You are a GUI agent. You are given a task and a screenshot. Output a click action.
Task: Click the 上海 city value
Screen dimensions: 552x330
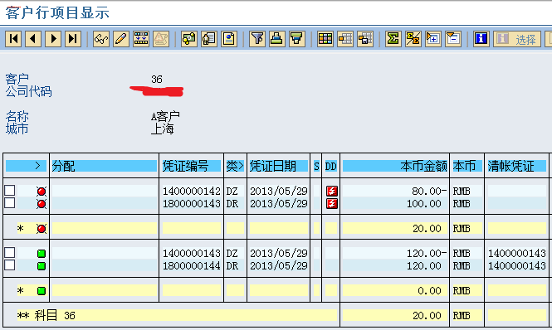click(163, 129)
